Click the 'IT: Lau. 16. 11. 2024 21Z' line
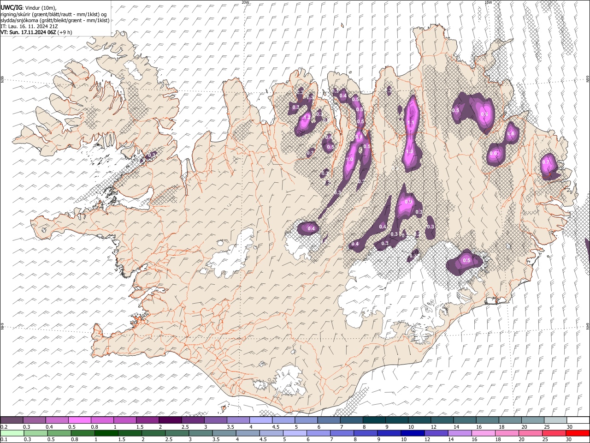Image resolution: width=590 pixels, height=443 pixels. (x=29, y=26)
